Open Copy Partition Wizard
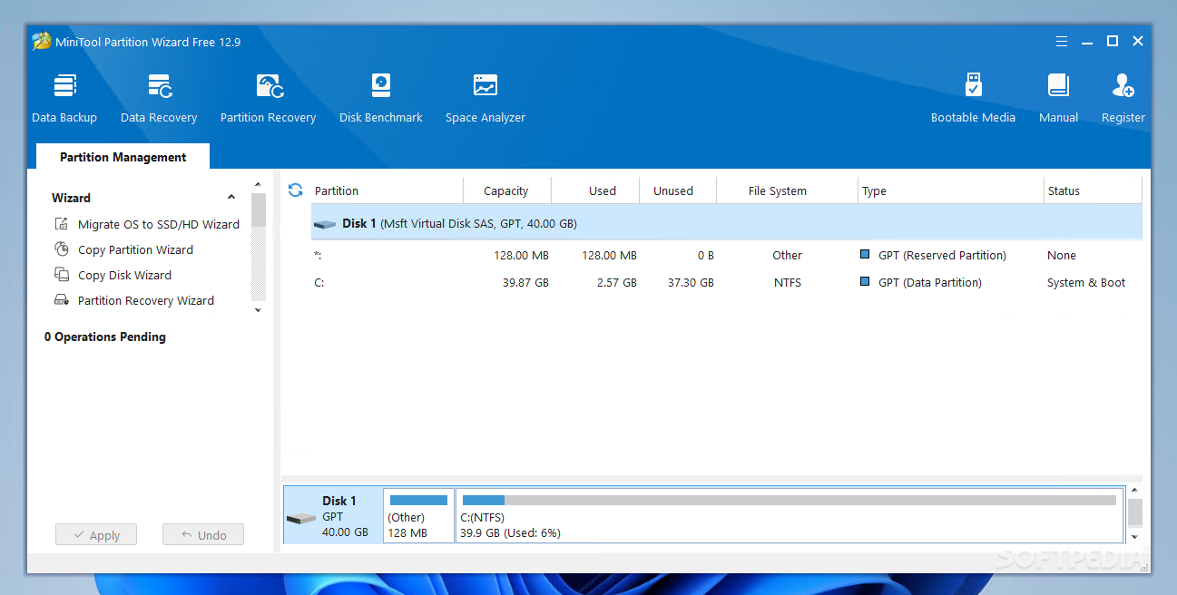 [135, 249]
